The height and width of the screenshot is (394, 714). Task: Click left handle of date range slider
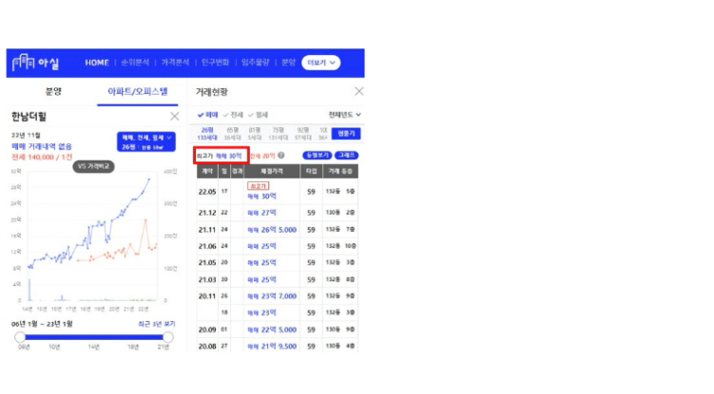tap(20, 337)
